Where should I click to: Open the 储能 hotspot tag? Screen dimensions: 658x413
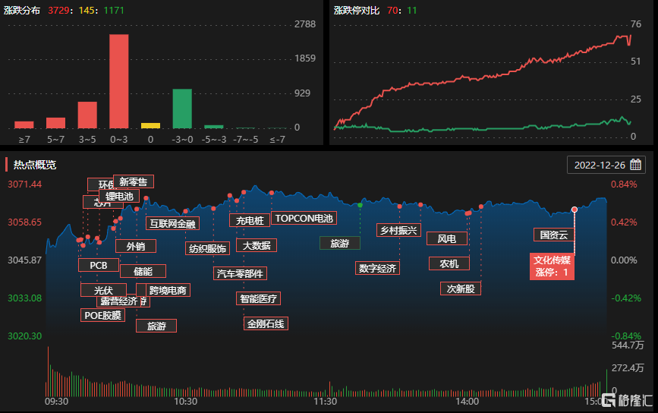tap(143, 272)
